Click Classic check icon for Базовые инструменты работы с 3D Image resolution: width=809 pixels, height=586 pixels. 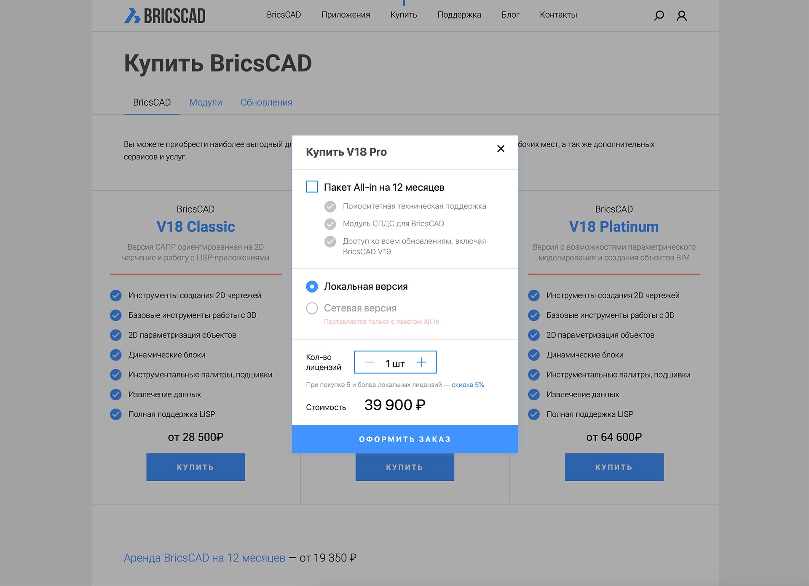[x=116, y=315]
